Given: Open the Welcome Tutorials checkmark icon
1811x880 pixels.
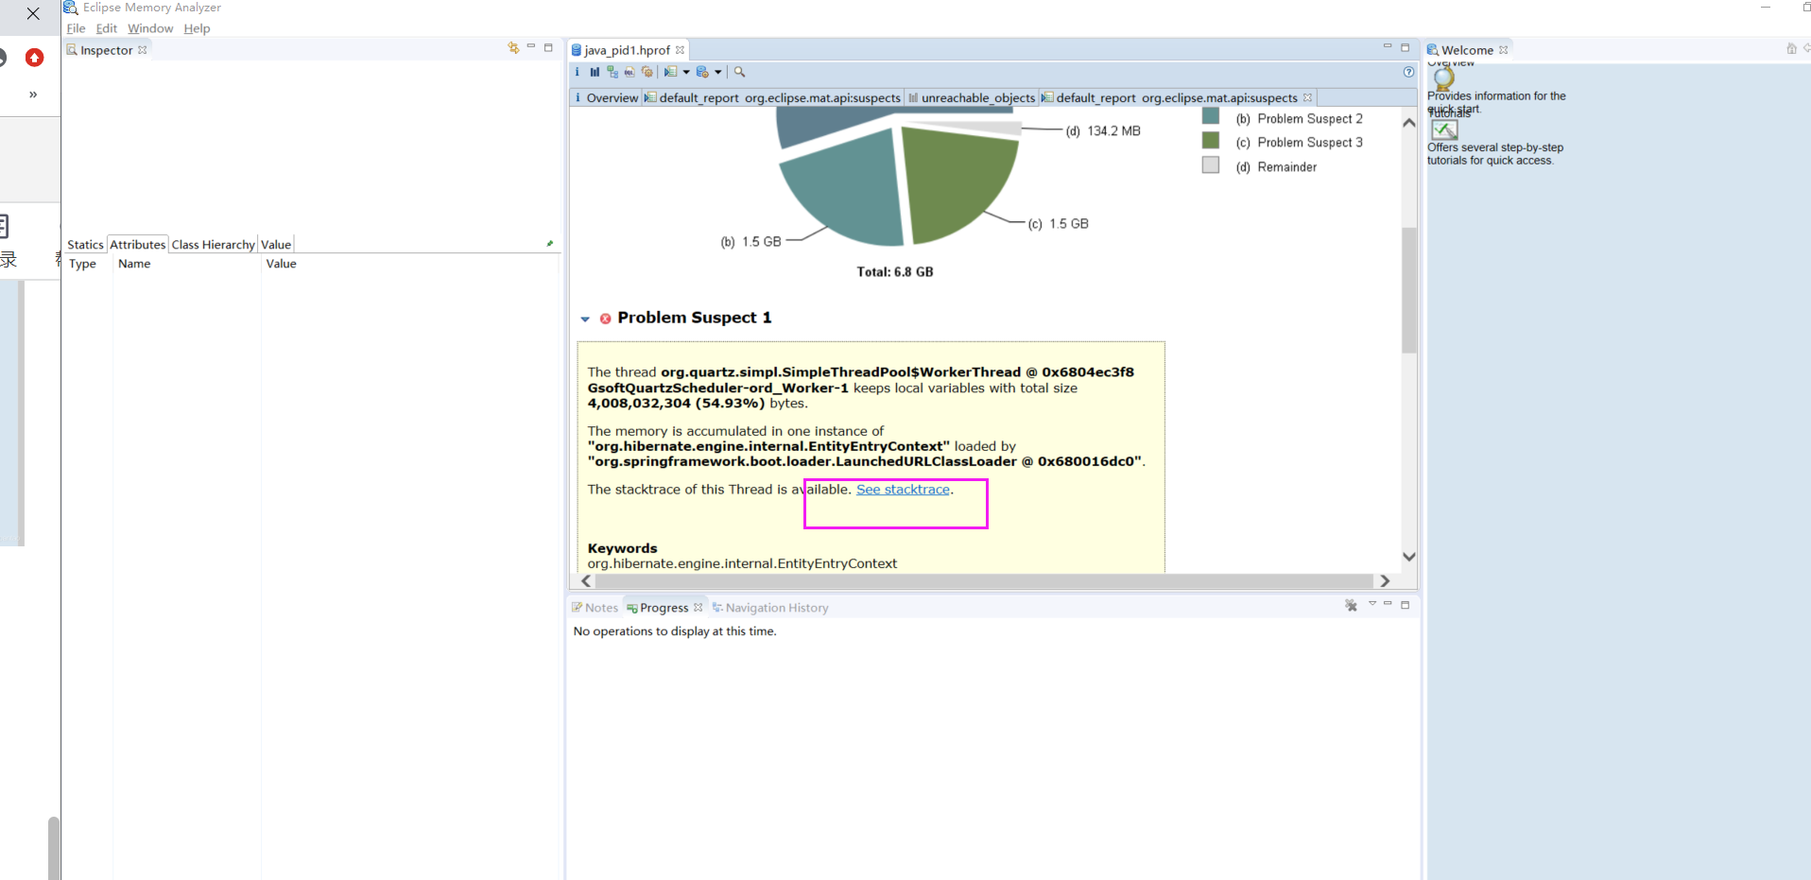Looking at the screenshot, I should 1444,129.
